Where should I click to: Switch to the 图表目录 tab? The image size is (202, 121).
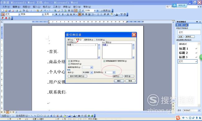pyautogui.click(x=89, y=40)
